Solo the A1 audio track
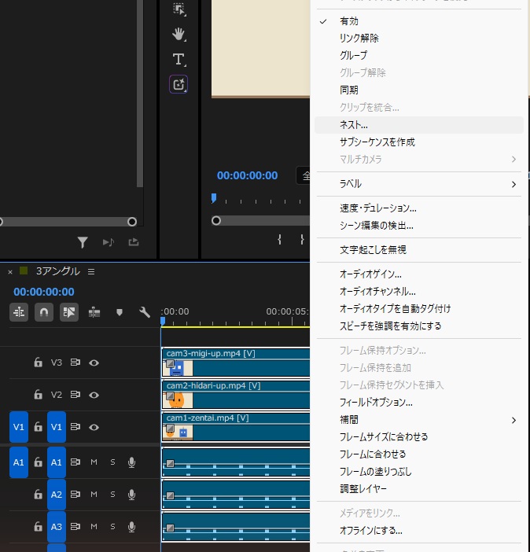The height and width of the screenshot is (552, 530). [x=112, y=462]
